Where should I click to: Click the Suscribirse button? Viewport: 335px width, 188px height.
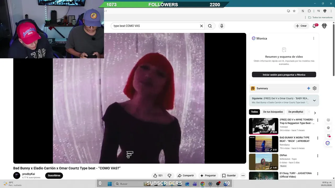(x=54, y=175)
